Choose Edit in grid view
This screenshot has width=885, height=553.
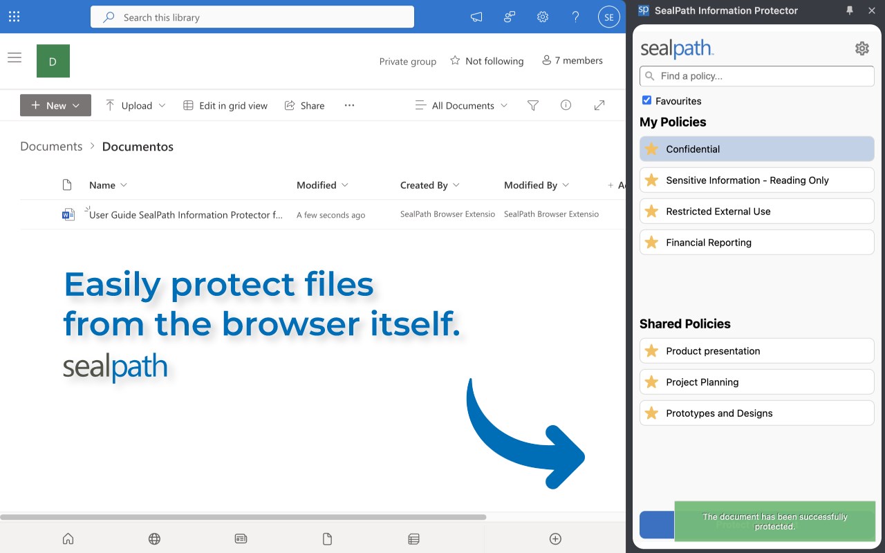tap(225, 105)
